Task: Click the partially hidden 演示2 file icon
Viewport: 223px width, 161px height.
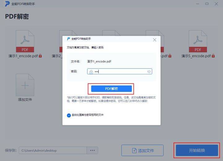Action: click(61, 41)
